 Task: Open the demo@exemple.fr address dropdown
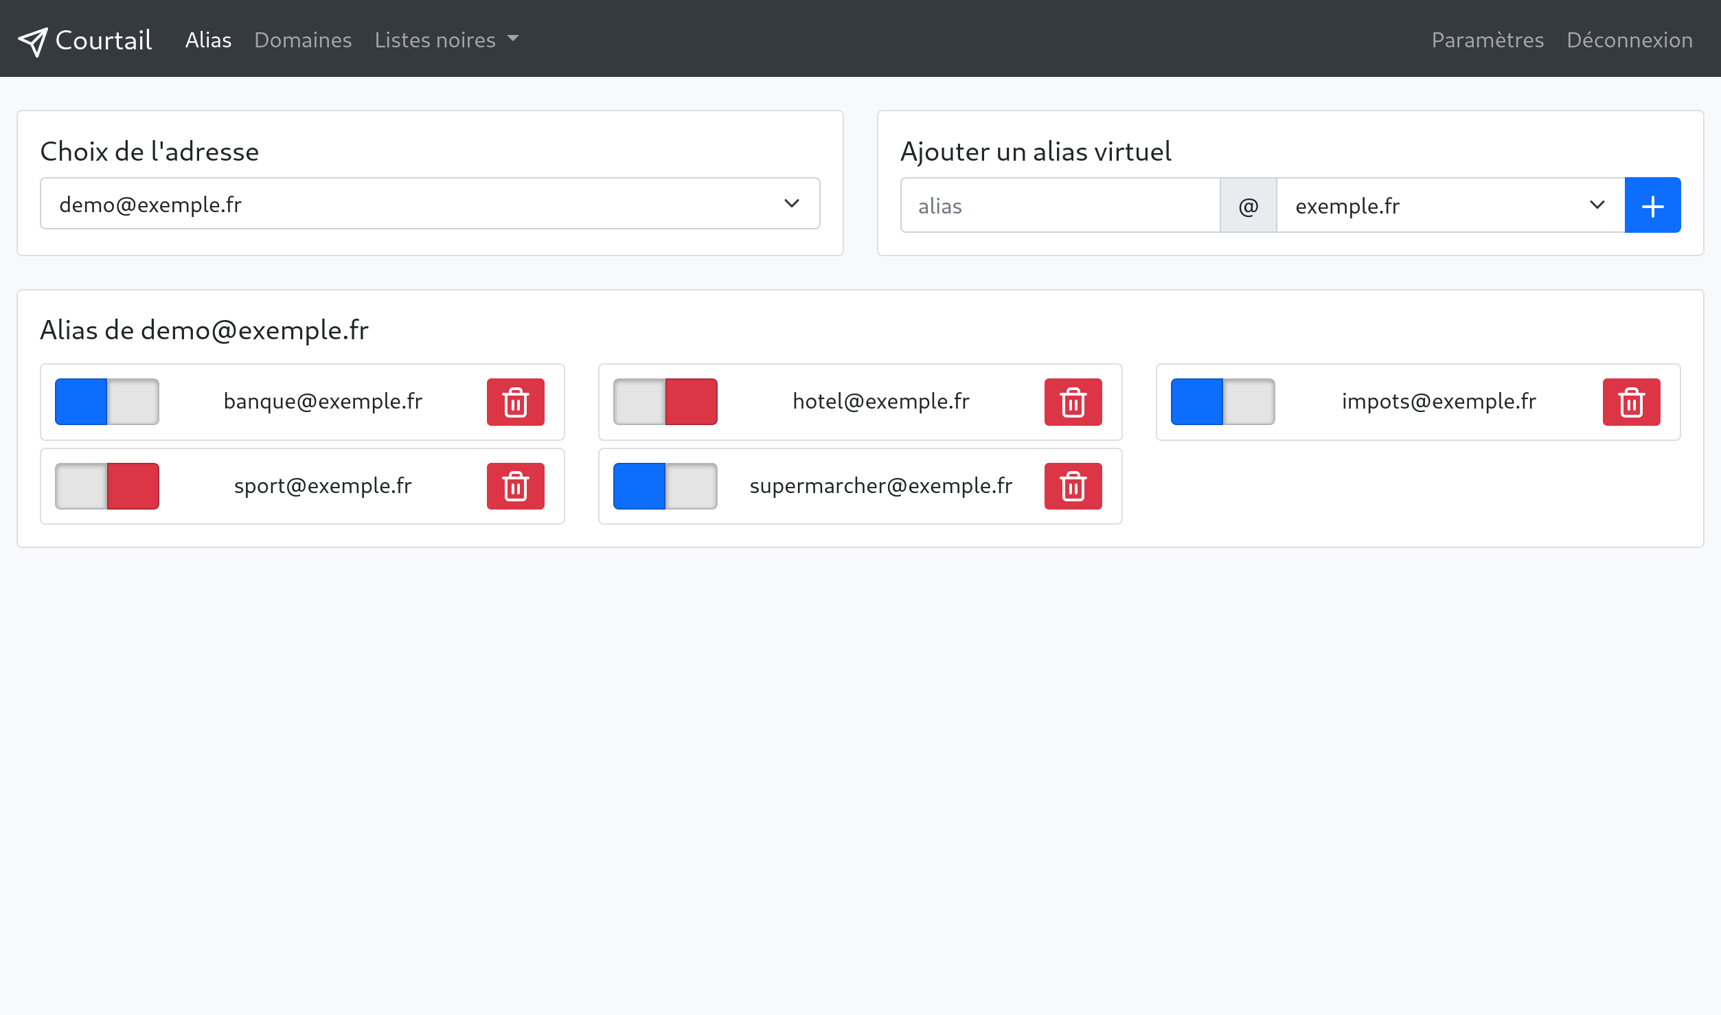coord(430,203)
